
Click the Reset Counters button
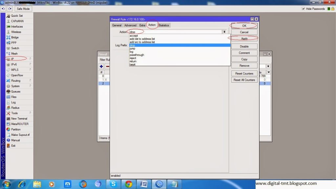244,73
